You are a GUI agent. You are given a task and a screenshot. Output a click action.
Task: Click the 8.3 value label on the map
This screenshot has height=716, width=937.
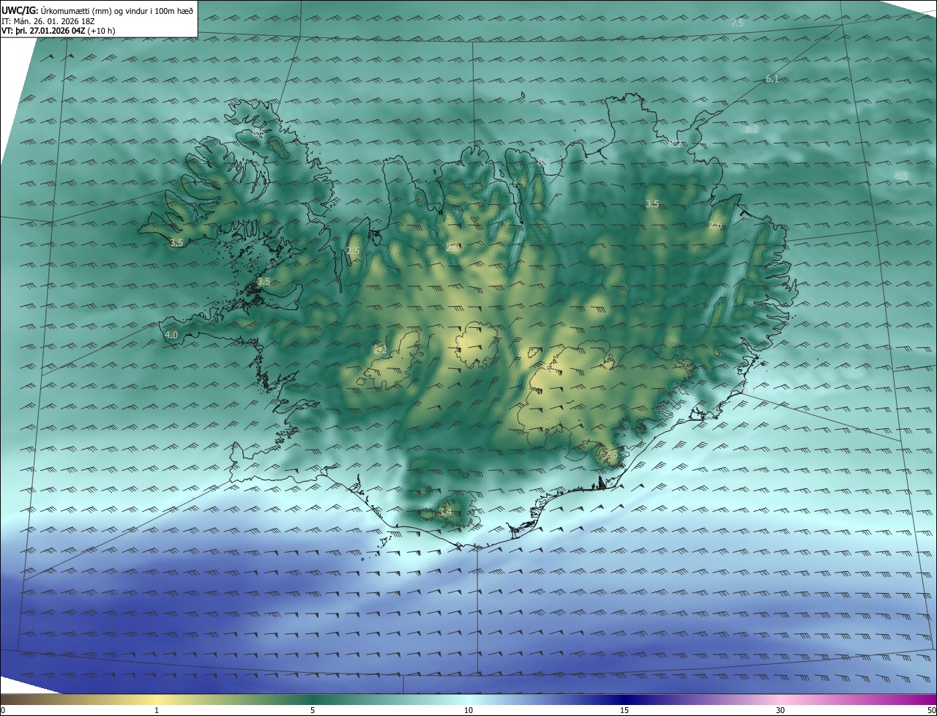pos(901,176)
